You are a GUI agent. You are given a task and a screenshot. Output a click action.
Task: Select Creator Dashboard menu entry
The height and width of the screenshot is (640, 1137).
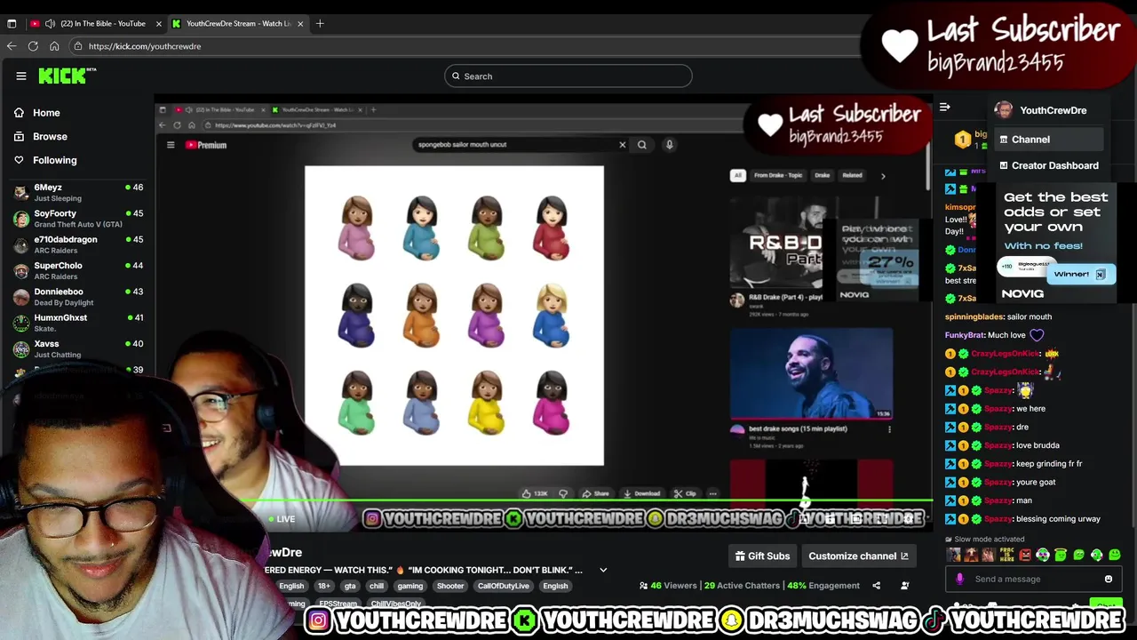coord(1048,165)
